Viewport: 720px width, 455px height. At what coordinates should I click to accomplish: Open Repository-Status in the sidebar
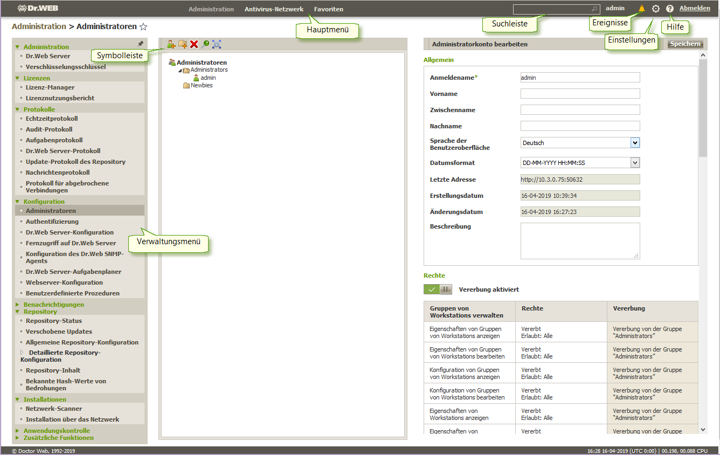point(54,321)
